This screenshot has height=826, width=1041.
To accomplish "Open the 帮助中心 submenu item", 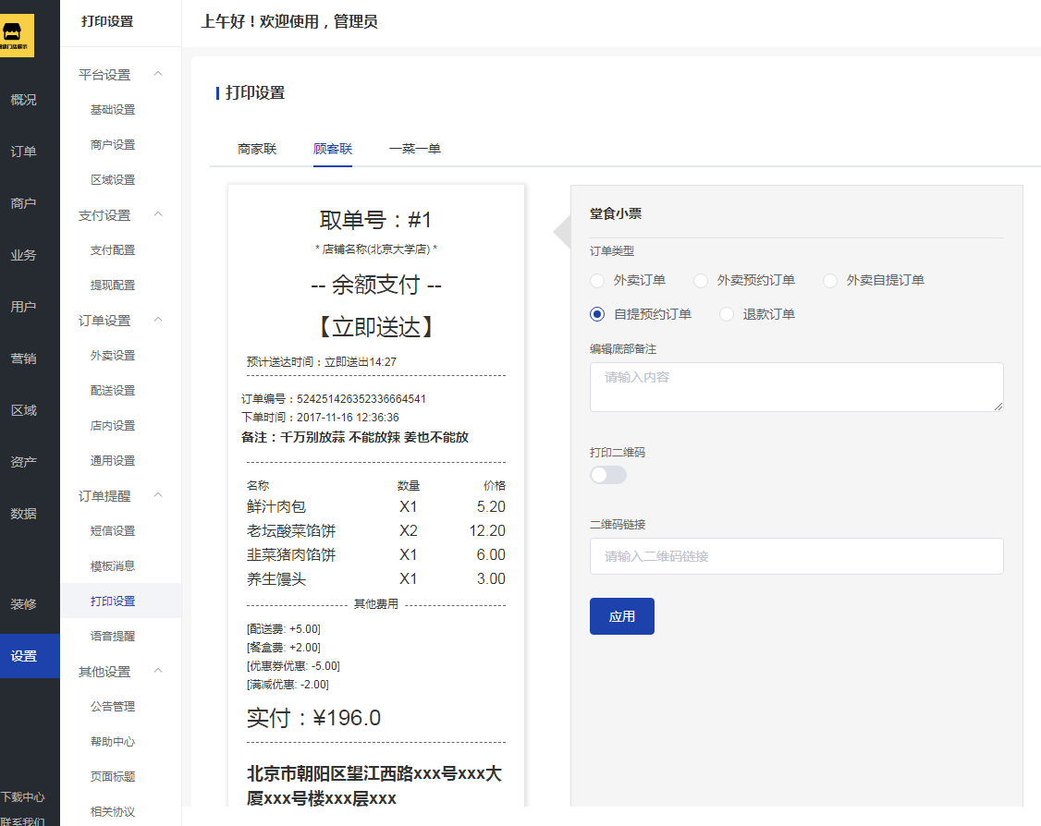I will tap(113, 742).
